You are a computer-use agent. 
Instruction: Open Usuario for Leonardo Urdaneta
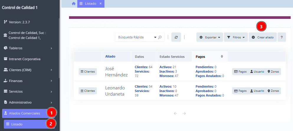point(257,91)
